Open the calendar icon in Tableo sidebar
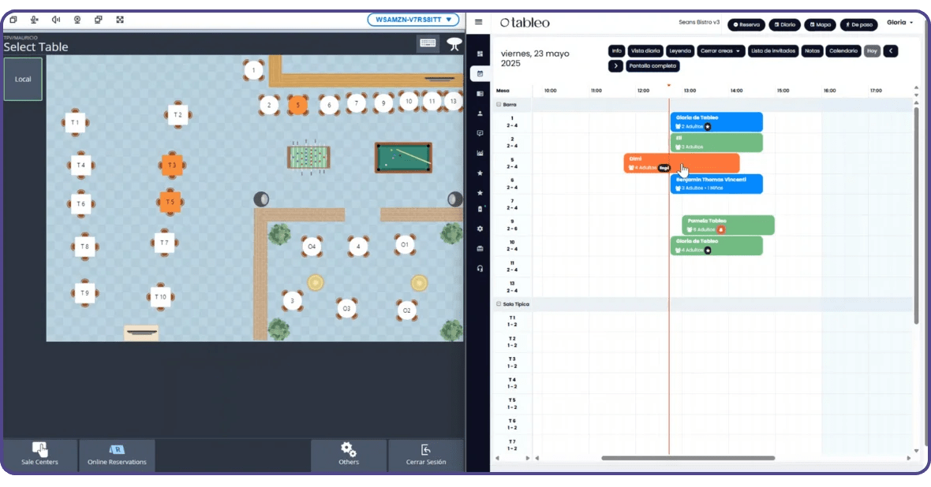This screenshot has width=931, height=487. [480, 73]
